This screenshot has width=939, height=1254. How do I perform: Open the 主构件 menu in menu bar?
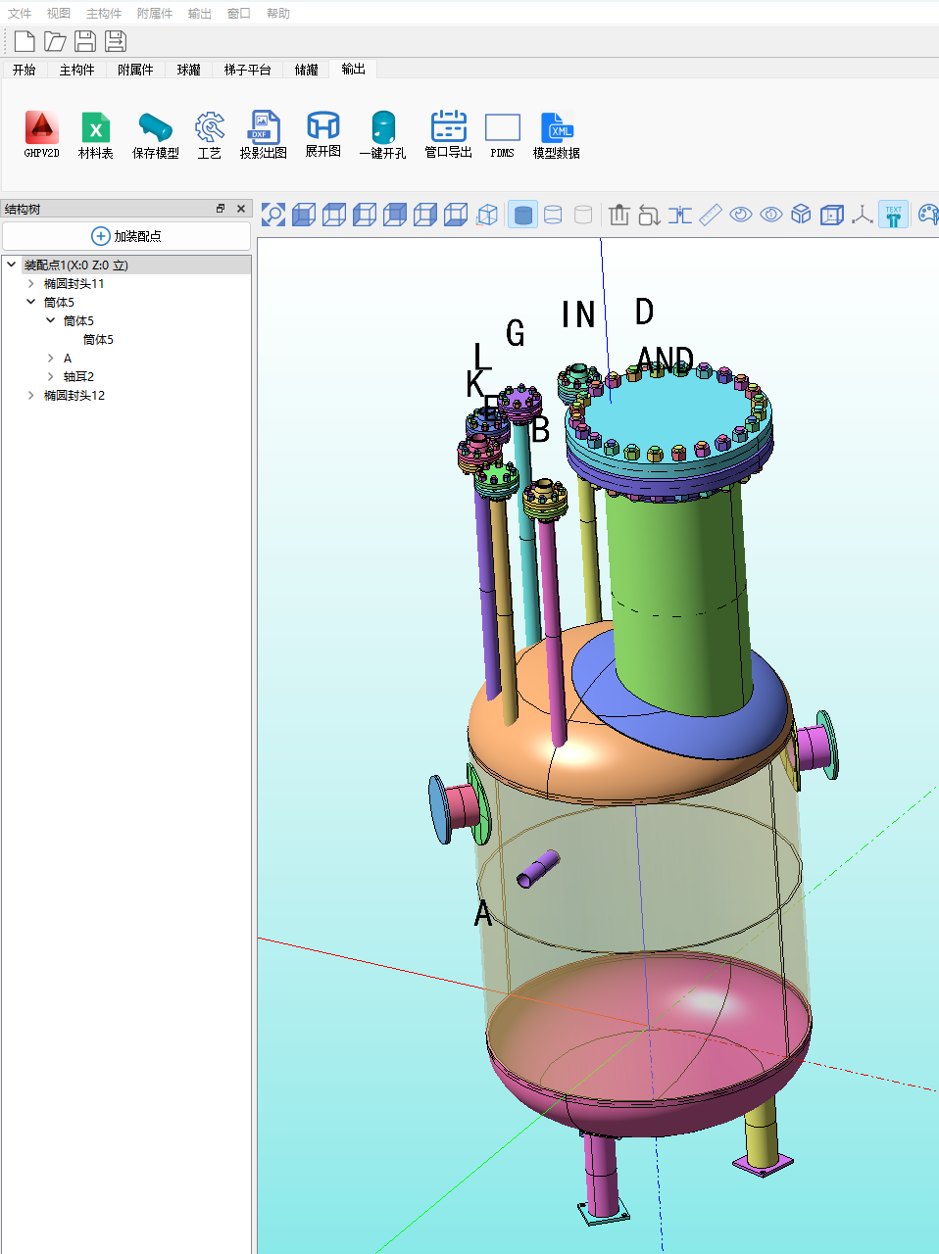(104, 13)
